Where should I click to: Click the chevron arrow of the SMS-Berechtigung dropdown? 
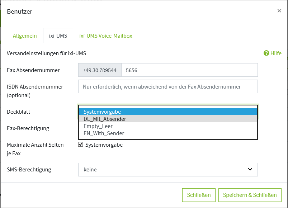point(250,169)
